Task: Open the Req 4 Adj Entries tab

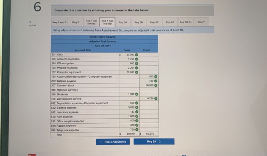Action: pos(91,22)
